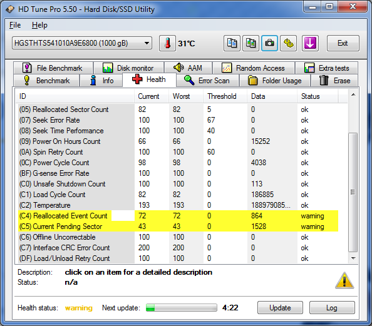Switch to the Error Scan tab
The height and width of the screenshot is (326, 372).
tap(207, 81)
